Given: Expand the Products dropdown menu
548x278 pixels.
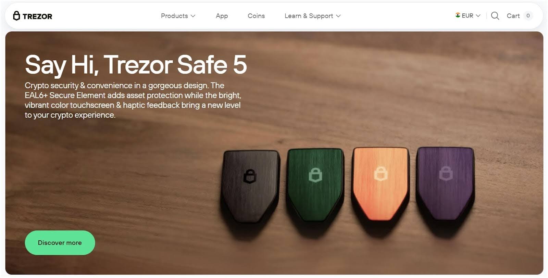Looking at the screenshot, I should click(x=178, y=16).
